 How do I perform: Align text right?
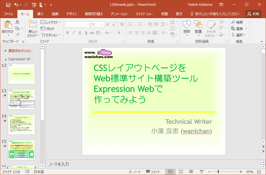pyautogui.click(x=143, y=33)
